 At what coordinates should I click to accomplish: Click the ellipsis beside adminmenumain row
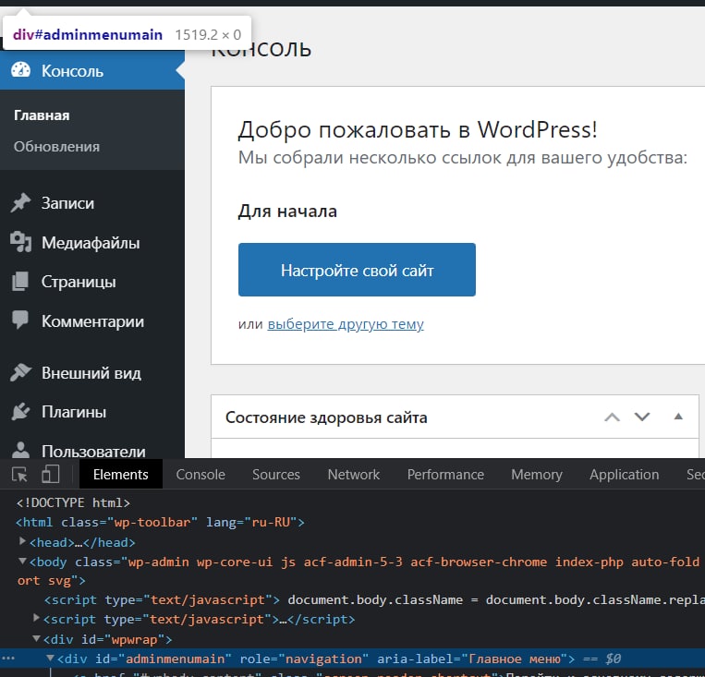(x=8, y=659)
